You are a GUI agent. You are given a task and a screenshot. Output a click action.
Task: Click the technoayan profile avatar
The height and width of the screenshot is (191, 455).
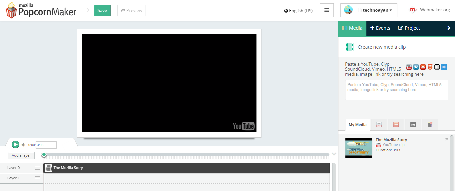click(348, 10)
